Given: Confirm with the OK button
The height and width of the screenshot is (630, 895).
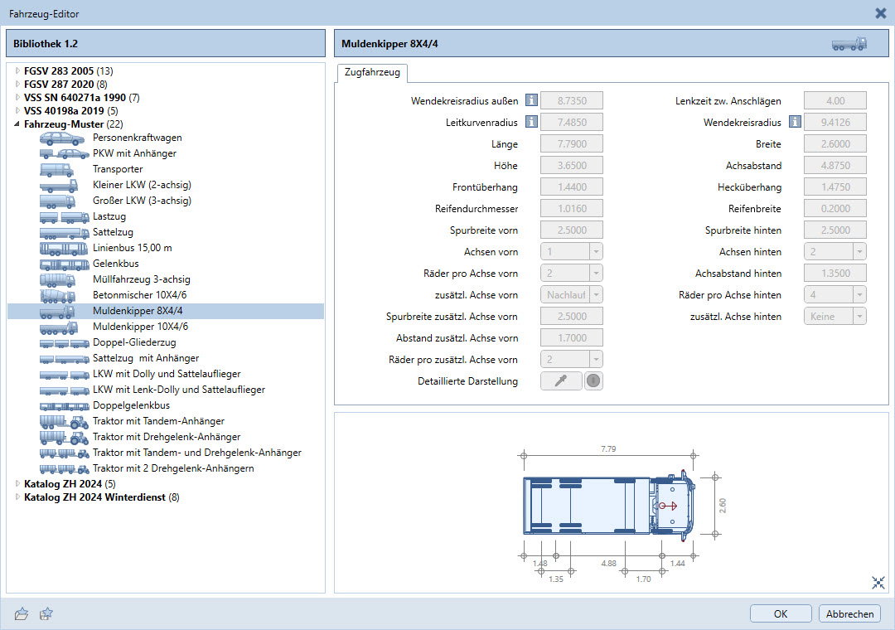Looking at the screenshot, I should point(781,614).
